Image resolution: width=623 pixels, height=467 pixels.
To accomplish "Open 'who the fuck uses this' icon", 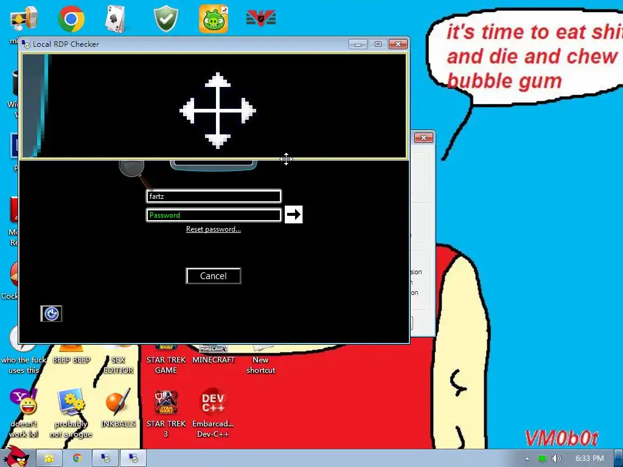I will (24, 350).
